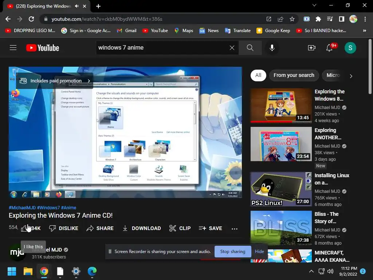
Task: Start voice search with the microphone
Action: click(272, 48)
